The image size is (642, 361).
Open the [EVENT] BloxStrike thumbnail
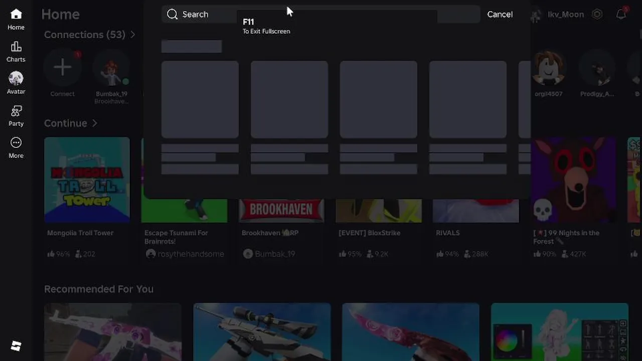pyautogui.click(x=379, y=211)
